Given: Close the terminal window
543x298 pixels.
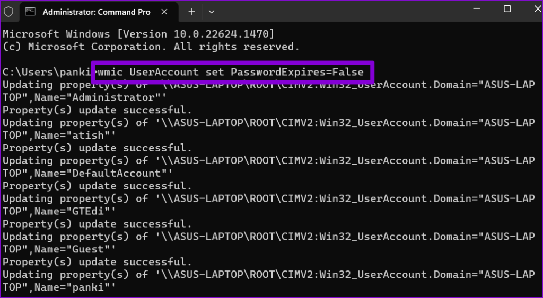Looking at the screenshot, I should pos(537,10).
